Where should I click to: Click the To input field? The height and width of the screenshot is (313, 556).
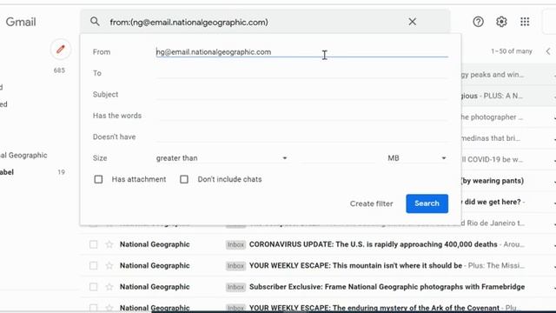(301, 73)
